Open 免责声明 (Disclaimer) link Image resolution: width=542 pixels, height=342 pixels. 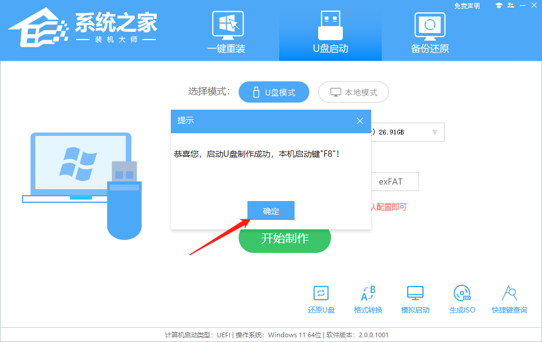(468, 5)
